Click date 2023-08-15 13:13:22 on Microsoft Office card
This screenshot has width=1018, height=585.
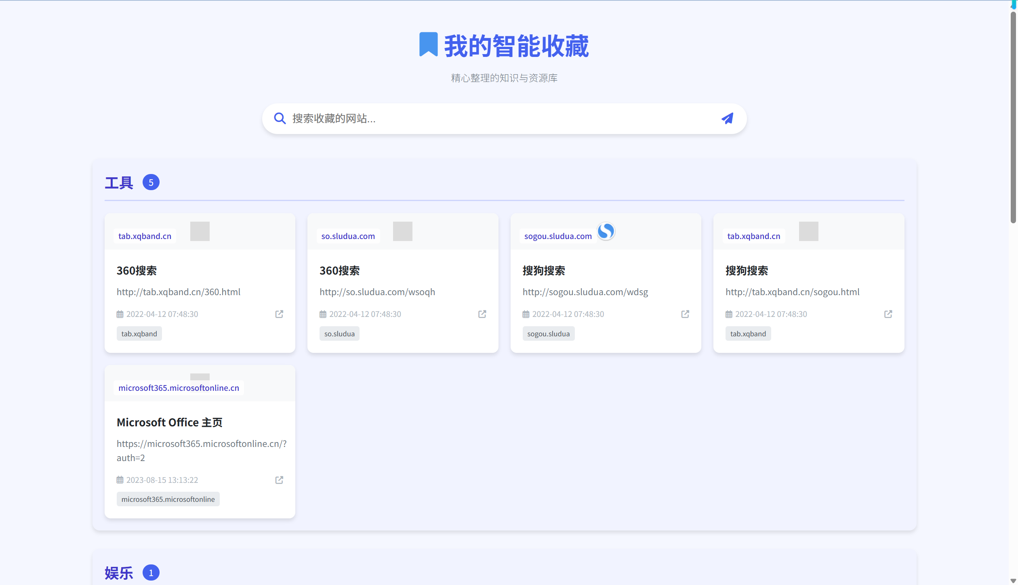pos(162,480)
